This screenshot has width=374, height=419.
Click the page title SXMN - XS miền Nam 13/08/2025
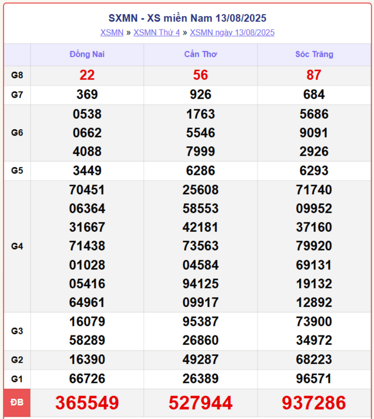[x=187, y=18]
